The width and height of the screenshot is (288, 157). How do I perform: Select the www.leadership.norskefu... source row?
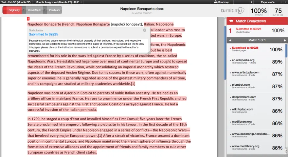tap(256, 135)
